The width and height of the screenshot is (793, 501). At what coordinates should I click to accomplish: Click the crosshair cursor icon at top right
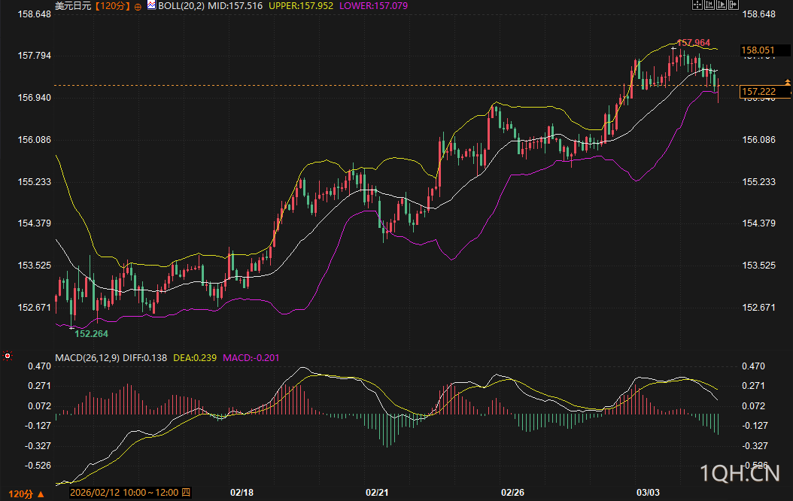coord(697,5)
